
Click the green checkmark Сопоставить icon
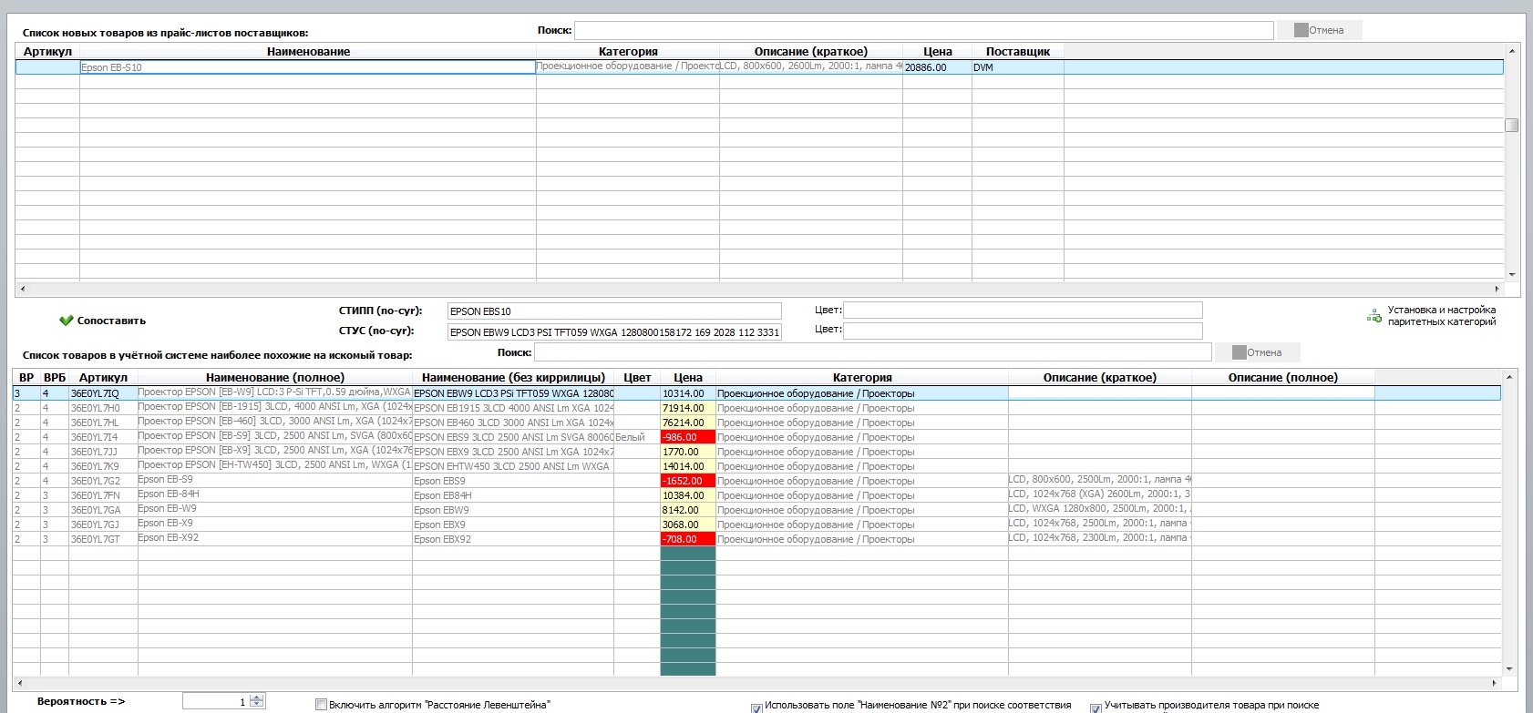click(x=66, y=321)
